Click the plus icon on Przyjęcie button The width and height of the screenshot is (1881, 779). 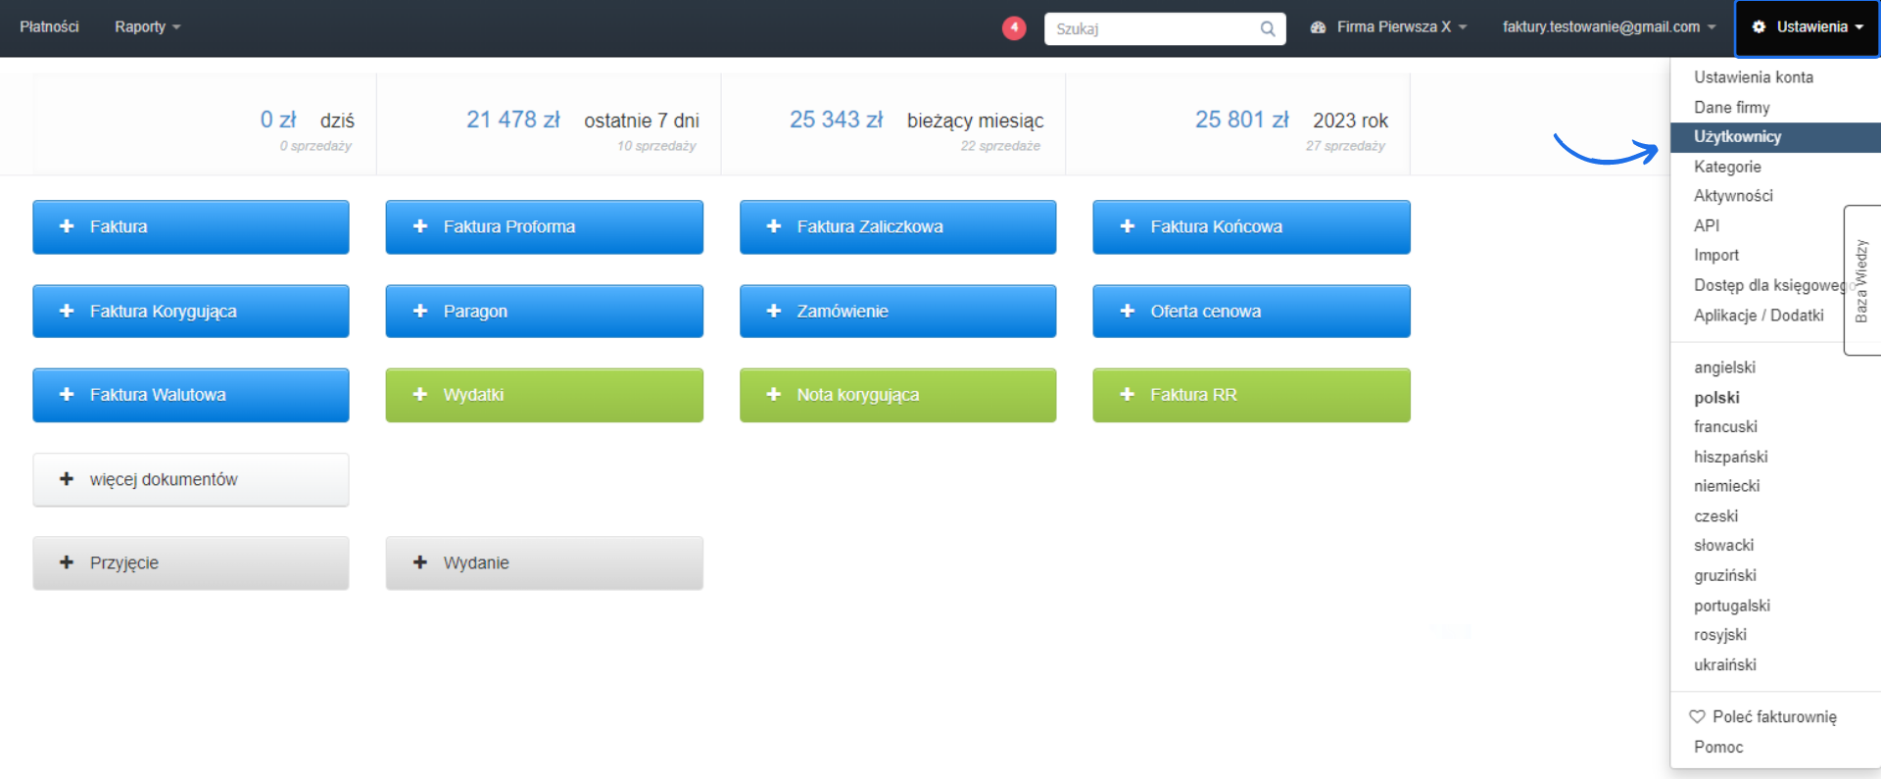(x=67, y=562)
